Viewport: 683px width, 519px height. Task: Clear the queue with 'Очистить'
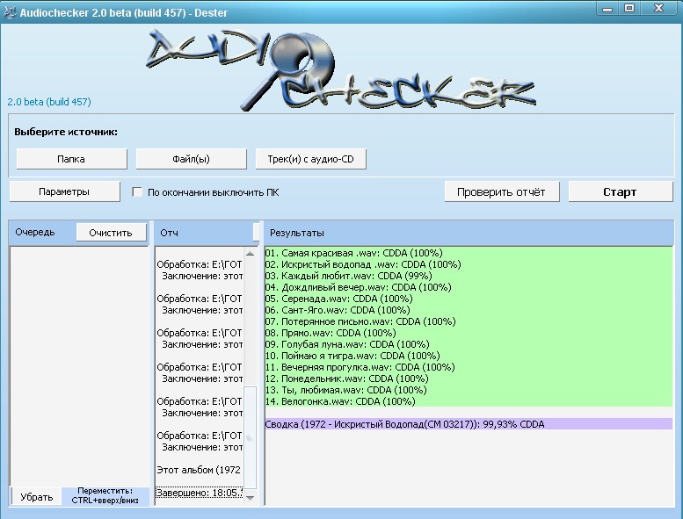pos(111,232)
